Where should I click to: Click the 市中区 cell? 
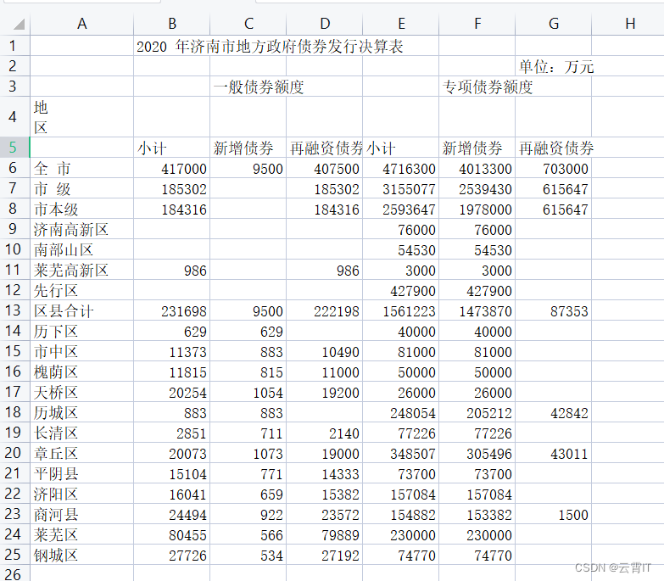tap(81, 351)
